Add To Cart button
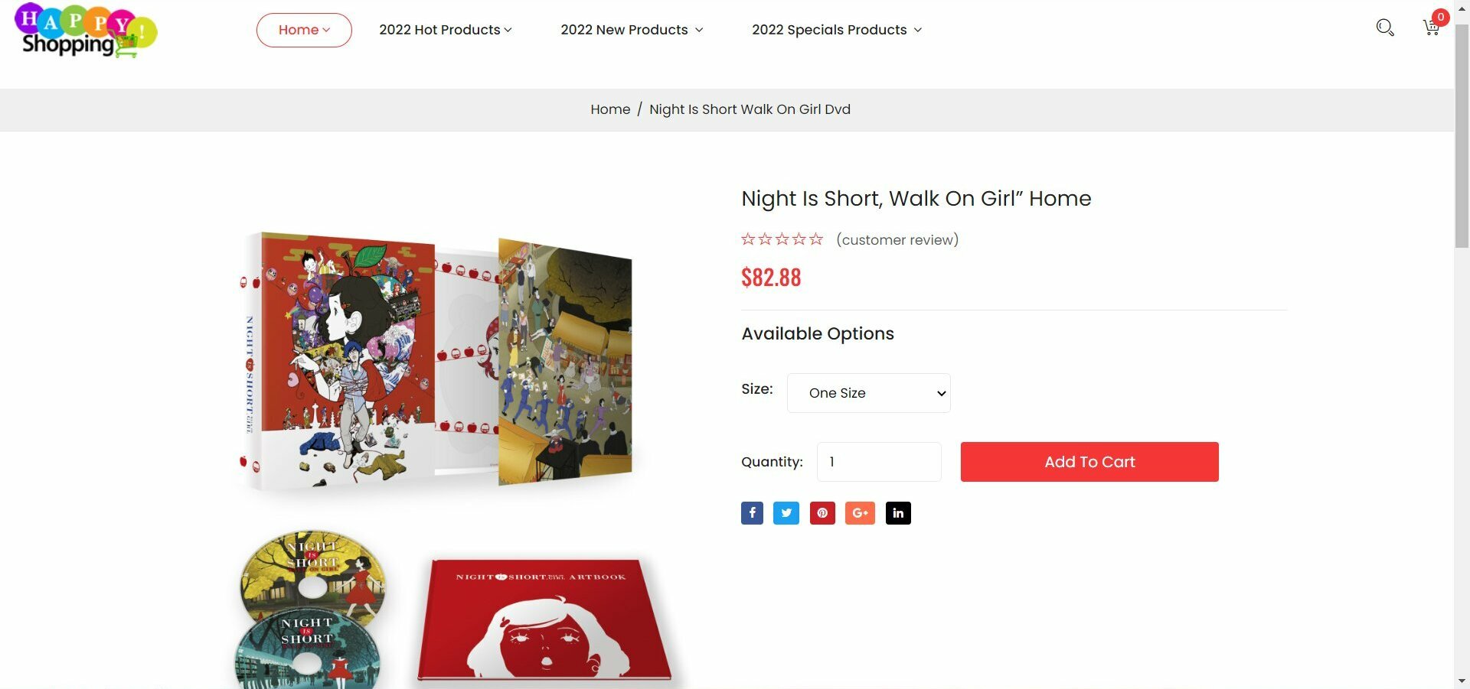The image size is (1470, 689). point(1089,462)
